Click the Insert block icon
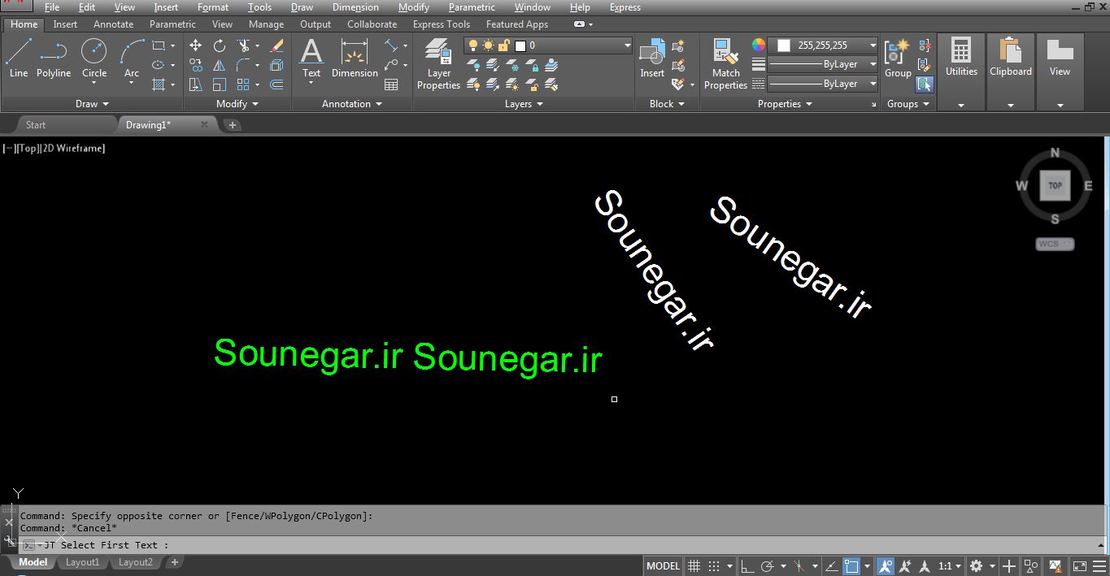The width and height of the screenshot is (1110, 576). pos(652,58)
